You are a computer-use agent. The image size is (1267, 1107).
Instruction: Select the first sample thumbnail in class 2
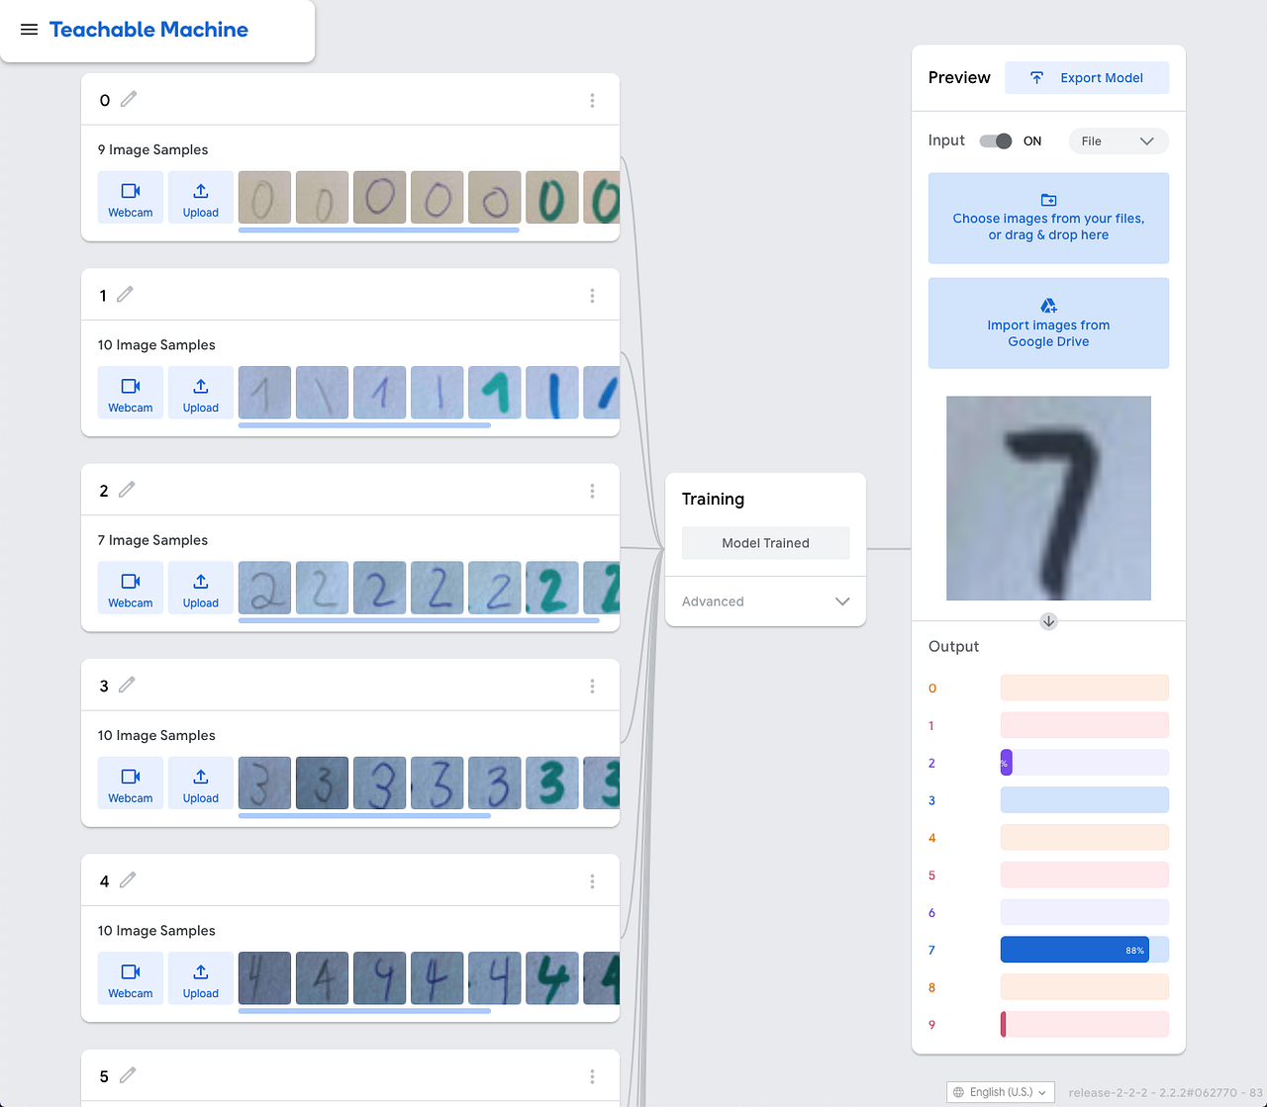264,588
